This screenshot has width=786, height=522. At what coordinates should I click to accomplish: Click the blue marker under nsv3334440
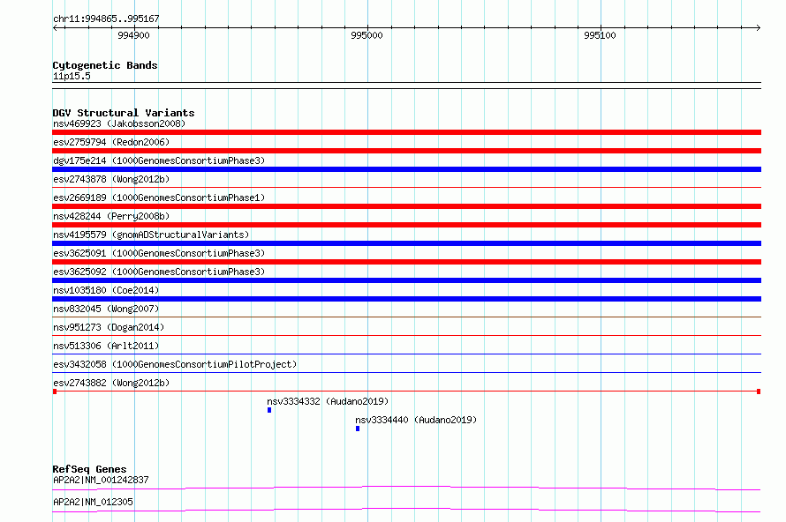coord(358,429)
